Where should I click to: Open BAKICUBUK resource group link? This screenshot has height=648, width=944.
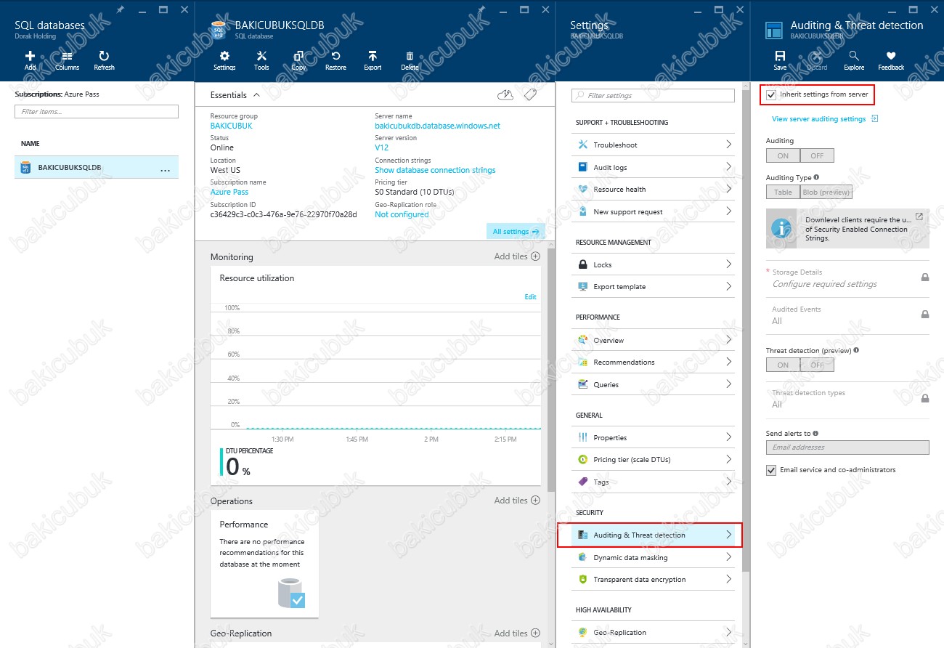coord(231,126)
